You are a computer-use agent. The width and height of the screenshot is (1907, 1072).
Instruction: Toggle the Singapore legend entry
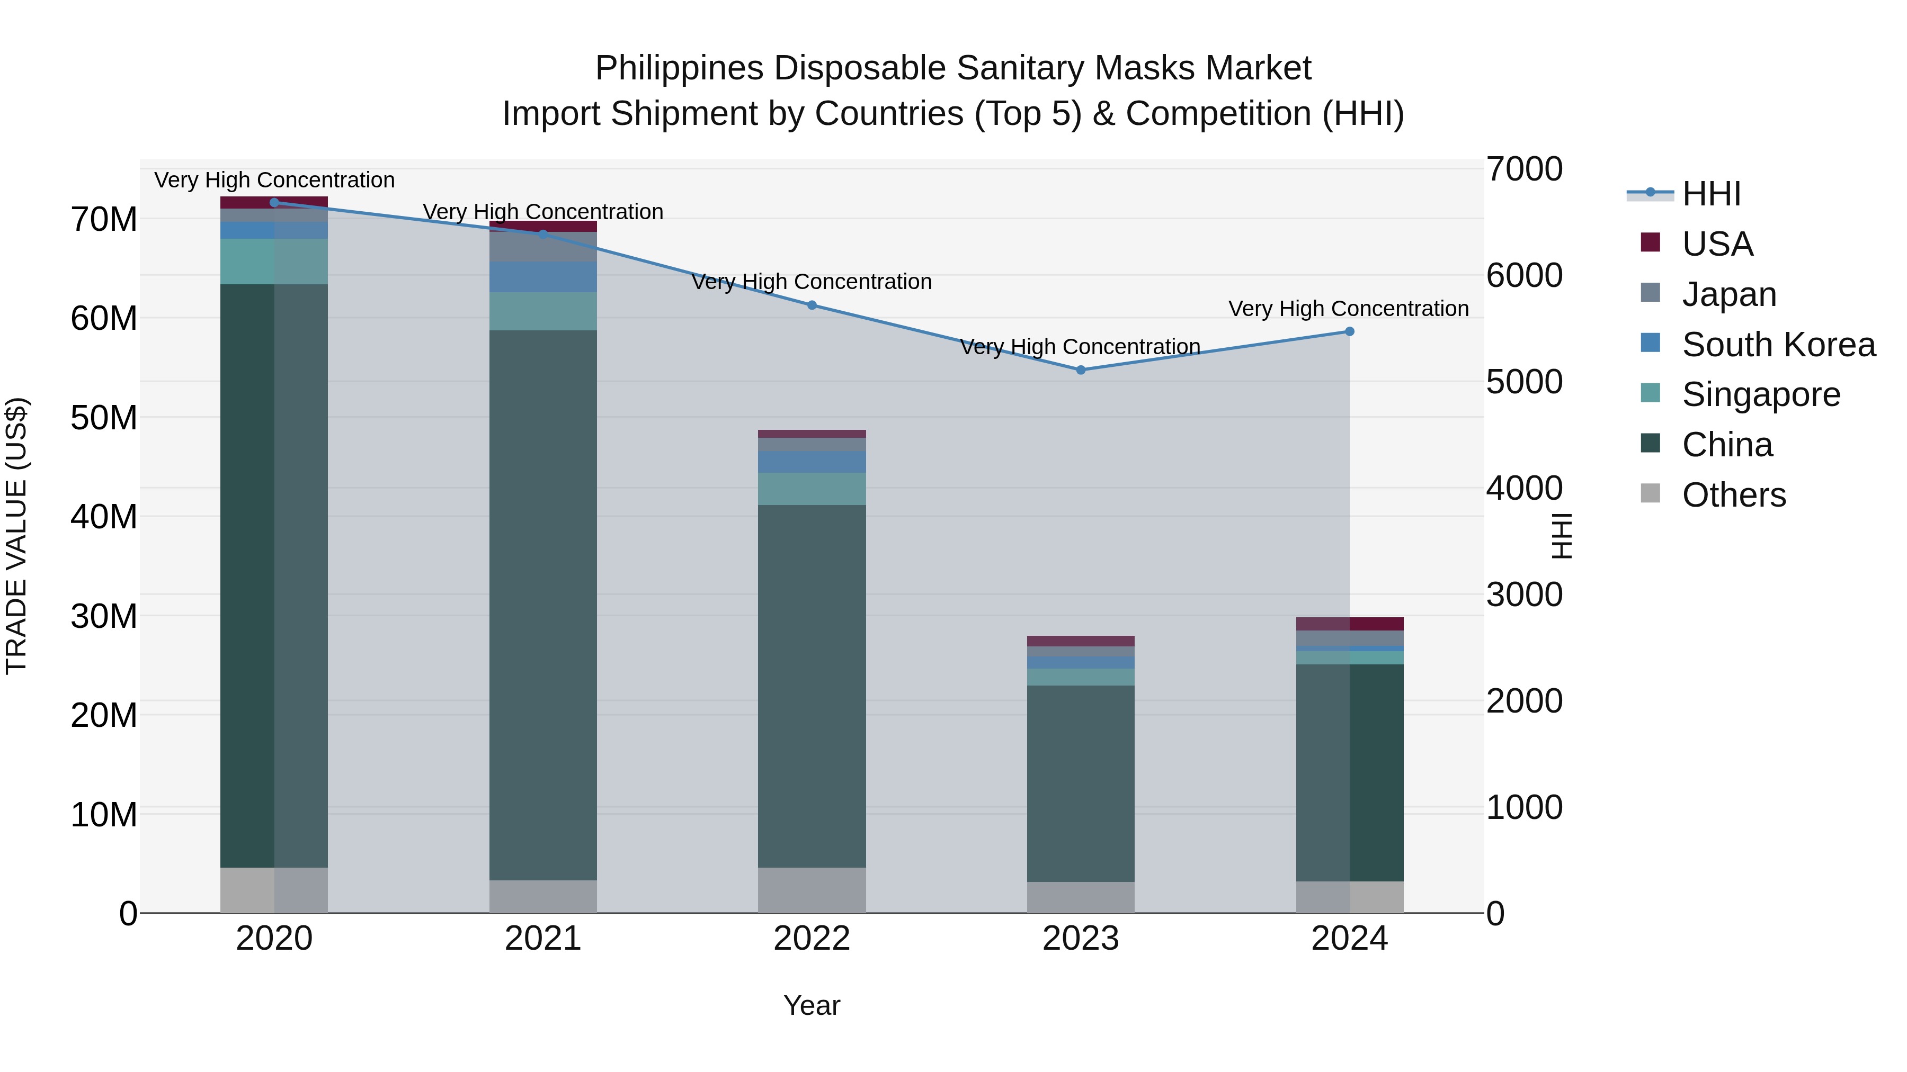coord(1741,394)
